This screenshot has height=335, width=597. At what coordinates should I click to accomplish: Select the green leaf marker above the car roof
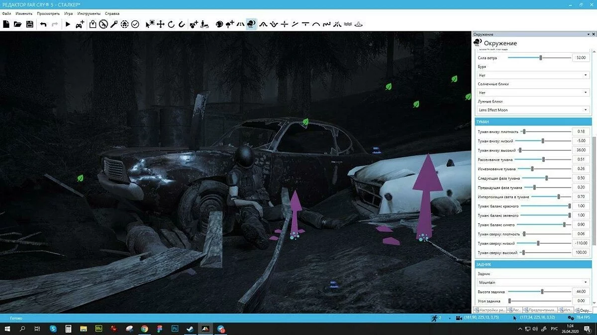pos(306,121)
